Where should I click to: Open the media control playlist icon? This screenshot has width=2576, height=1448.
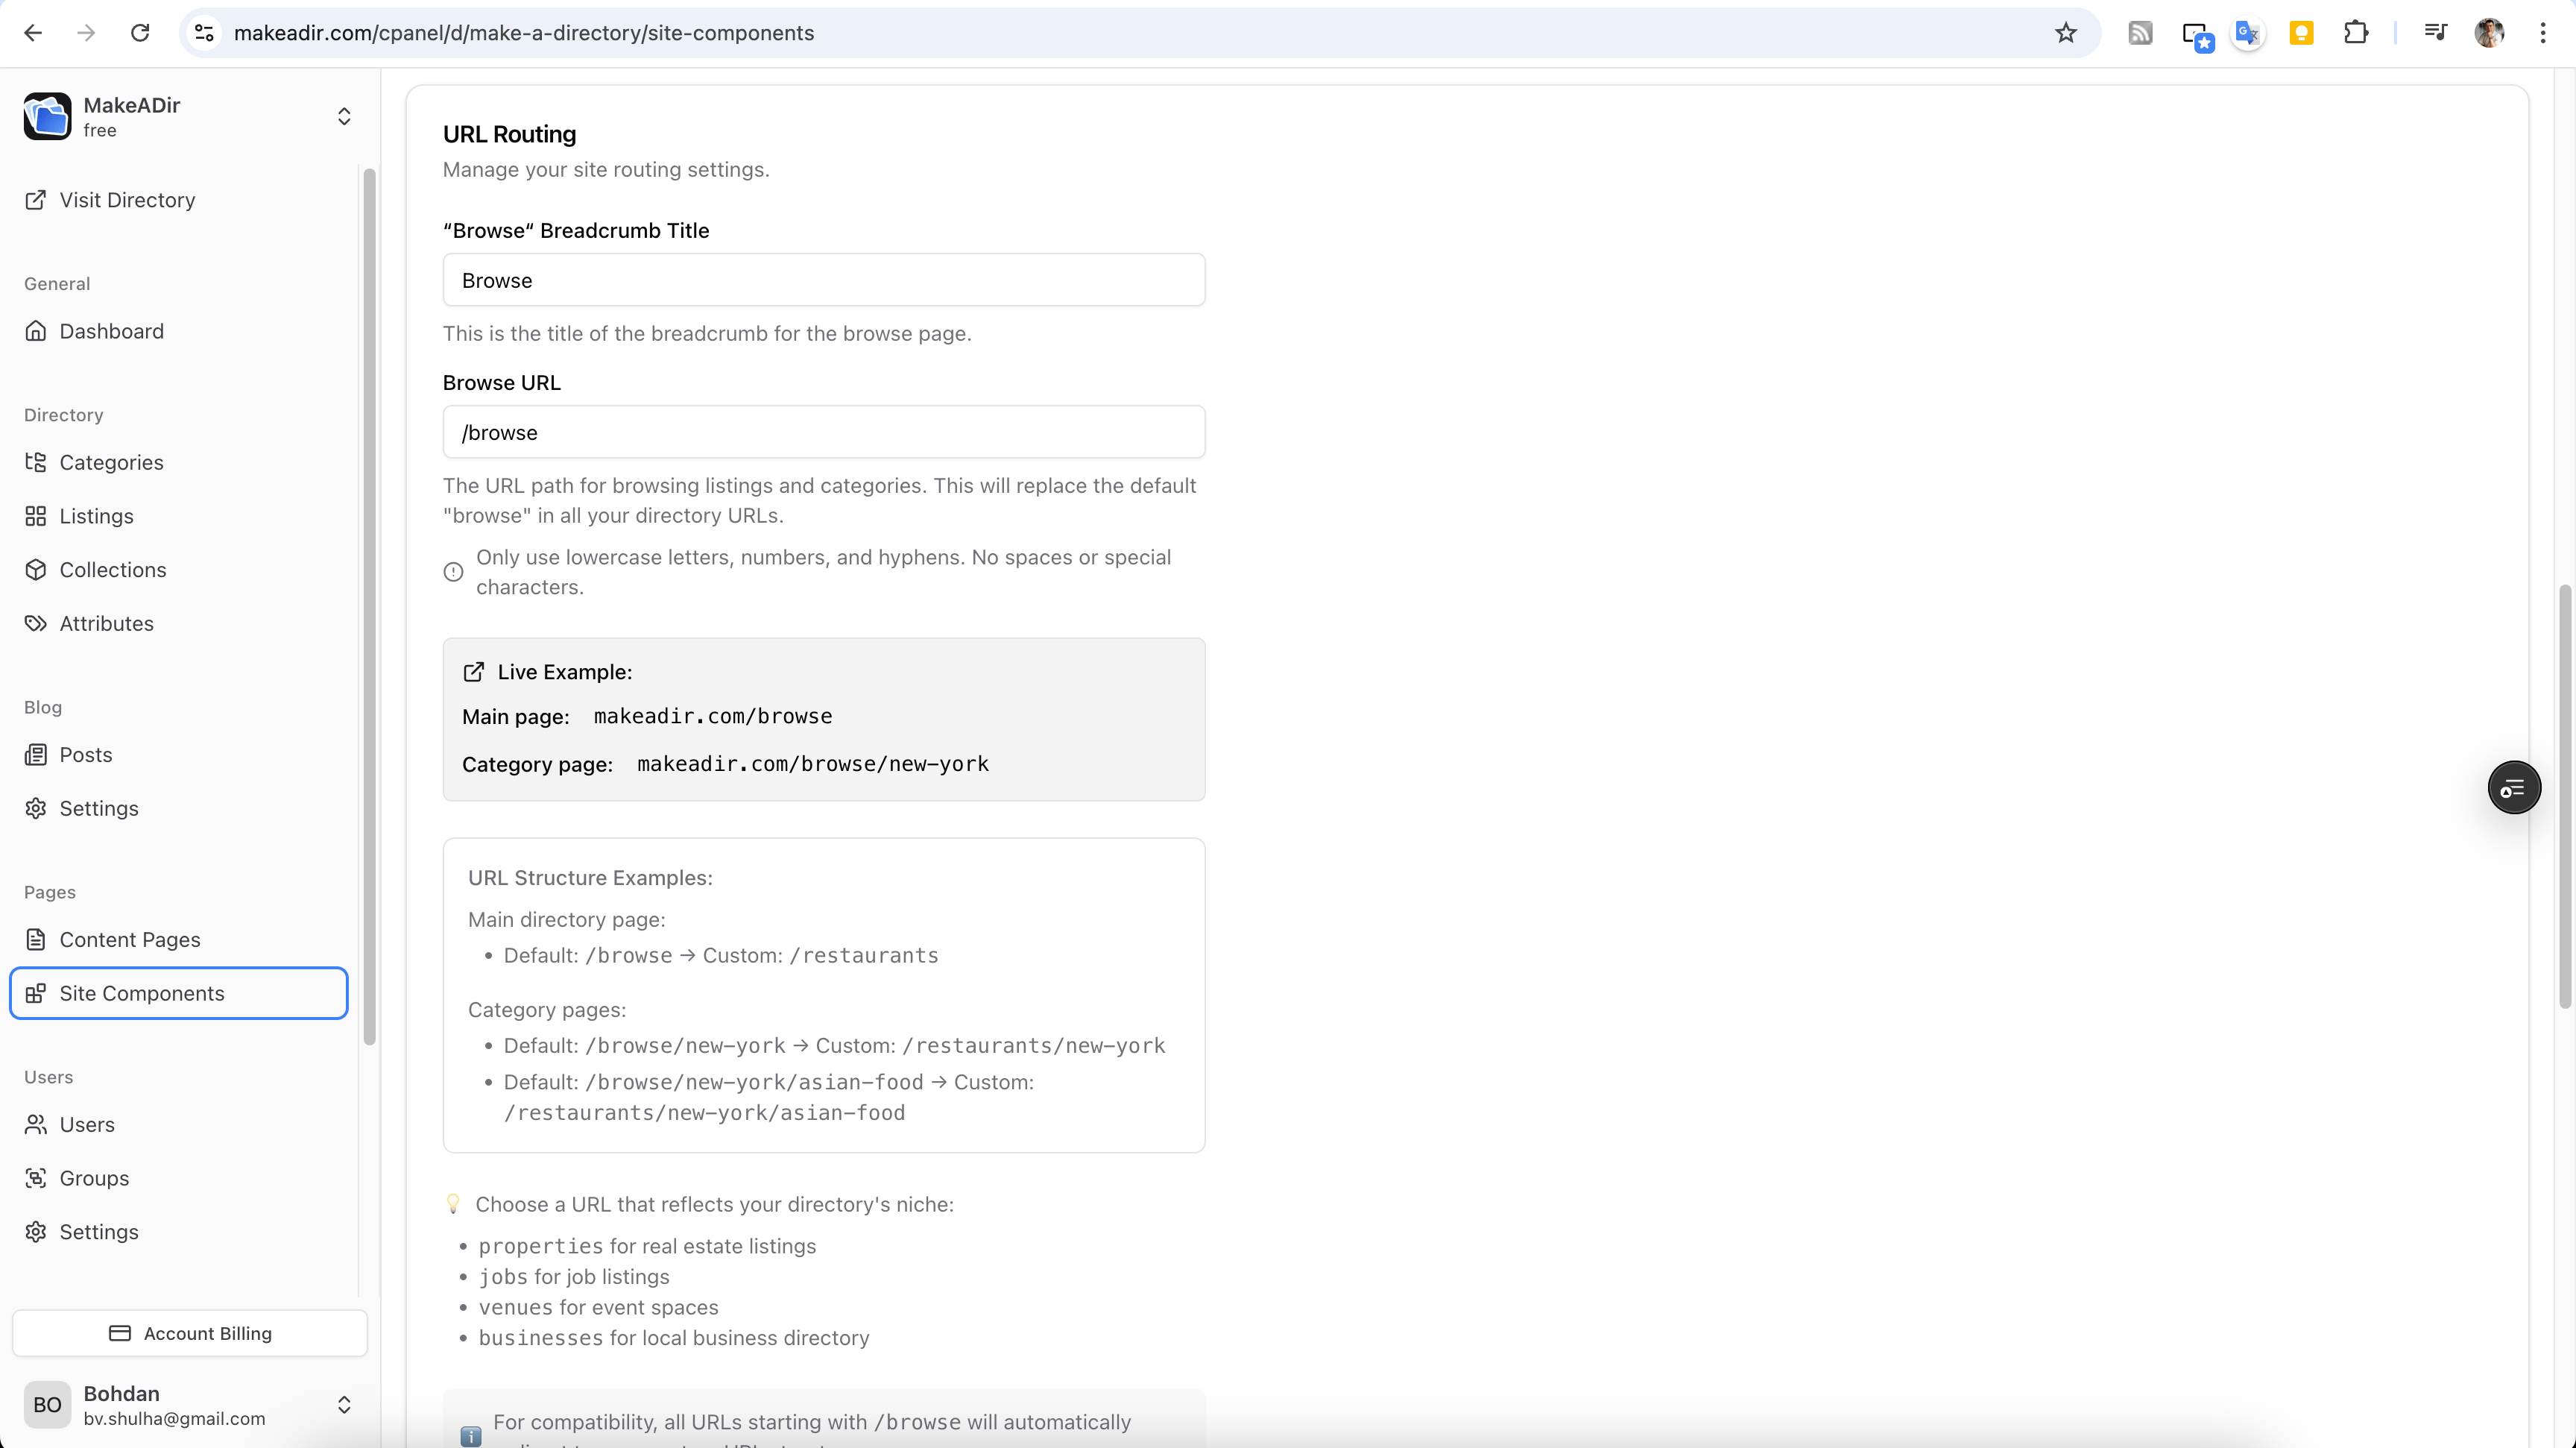[x=2435, y=33]
